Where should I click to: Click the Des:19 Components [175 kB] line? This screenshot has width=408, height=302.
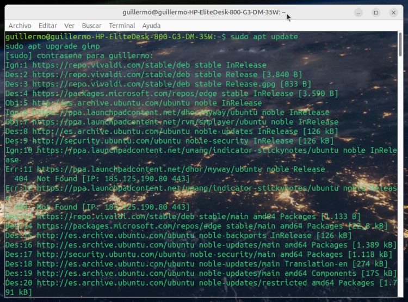(x=201, y=273)
